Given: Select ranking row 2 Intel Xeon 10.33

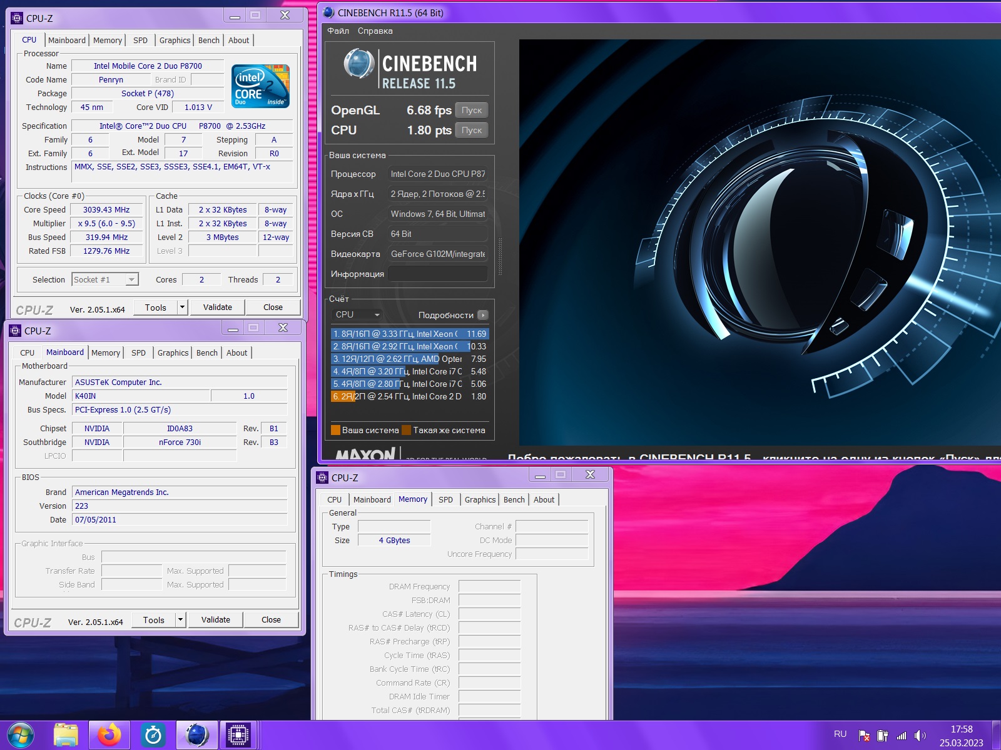Looking at the screenshot, I should [409, 346].
